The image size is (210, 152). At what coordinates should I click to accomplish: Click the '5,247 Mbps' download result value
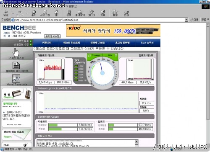(45, 82)
